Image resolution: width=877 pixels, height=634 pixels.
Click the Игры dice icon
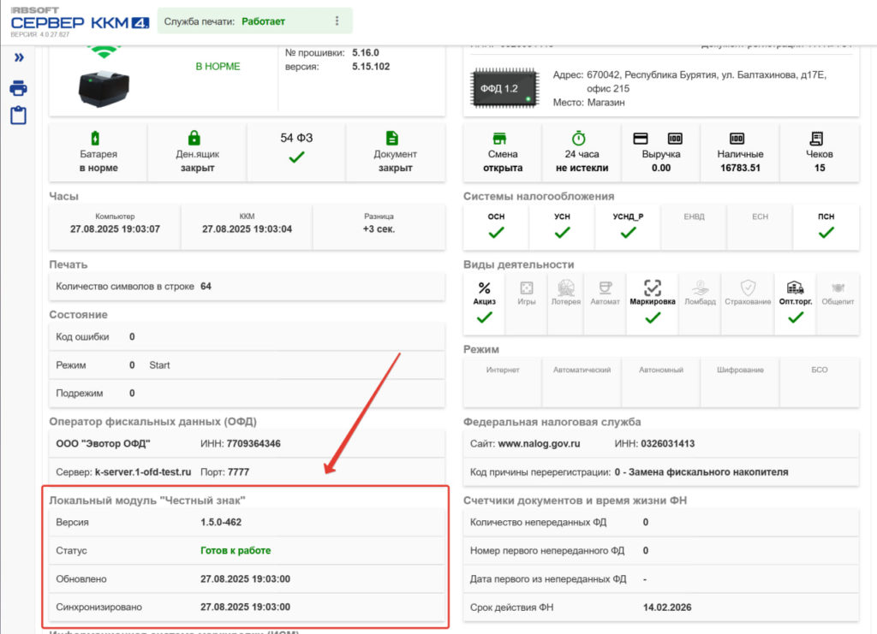[527, 287]
